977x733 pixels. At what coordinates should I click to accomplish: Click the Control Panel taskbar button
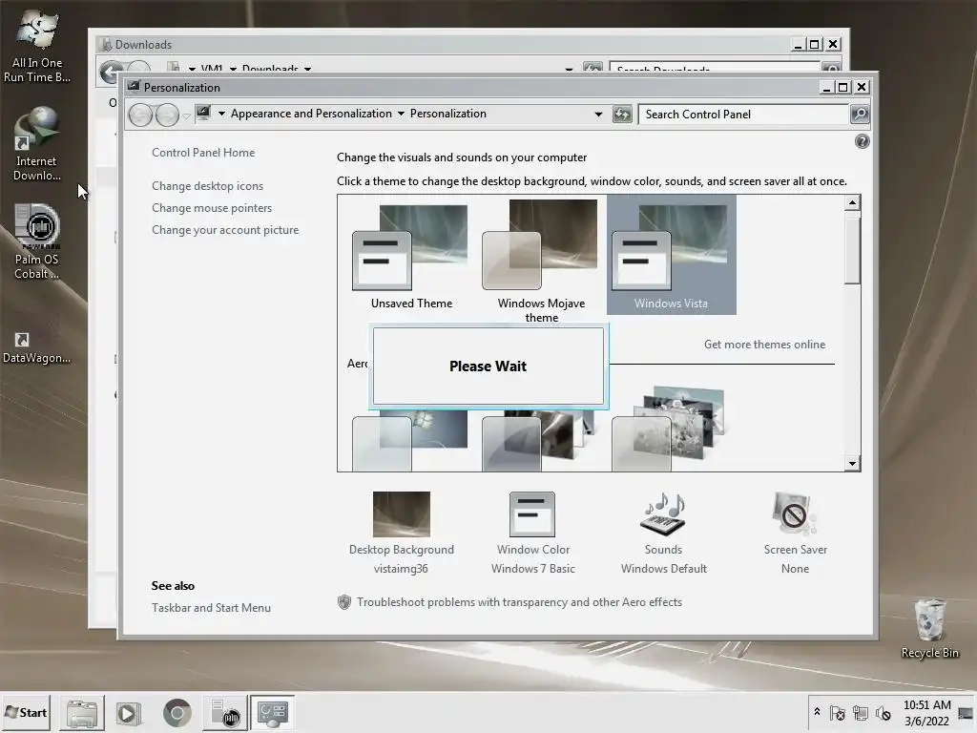pos(272,713)
